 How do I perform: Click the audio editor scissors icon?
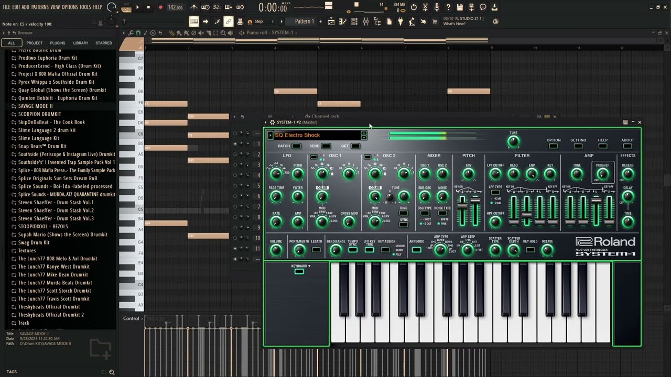tap(425, 7)
